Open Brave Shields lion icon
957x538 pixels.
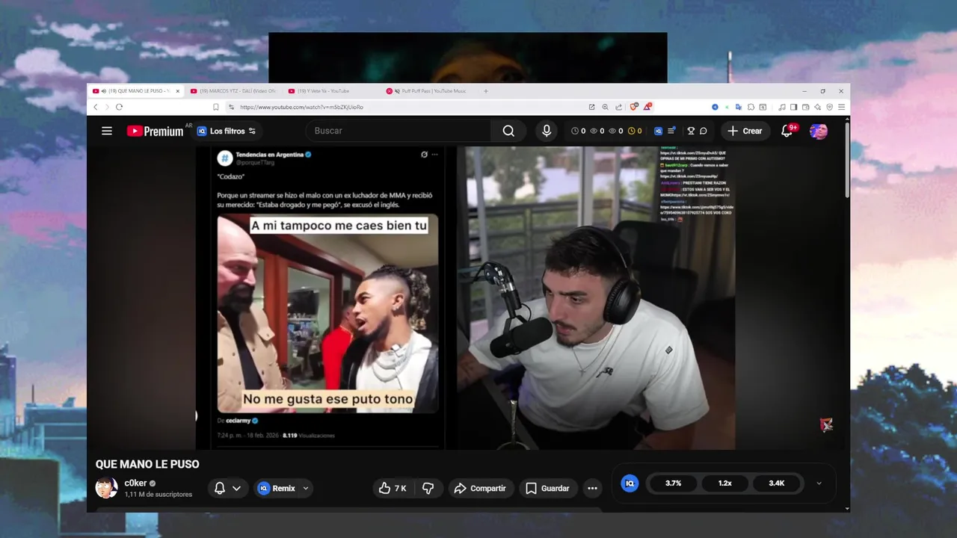click(633, 107)
